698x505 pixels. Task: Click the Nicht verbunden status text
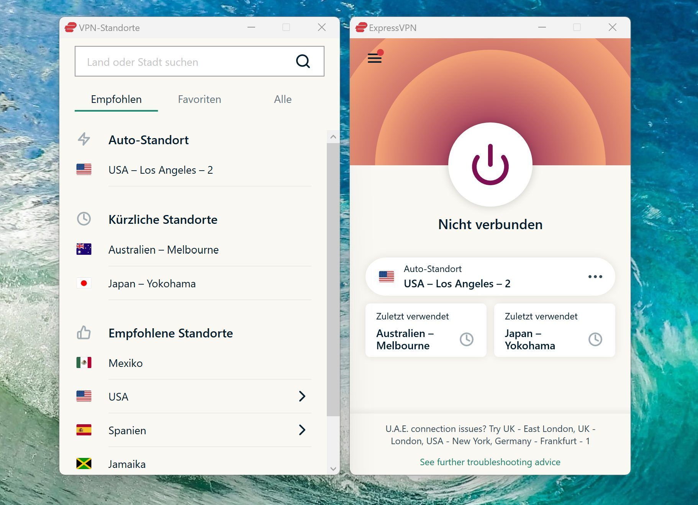(x=490, y=225)
